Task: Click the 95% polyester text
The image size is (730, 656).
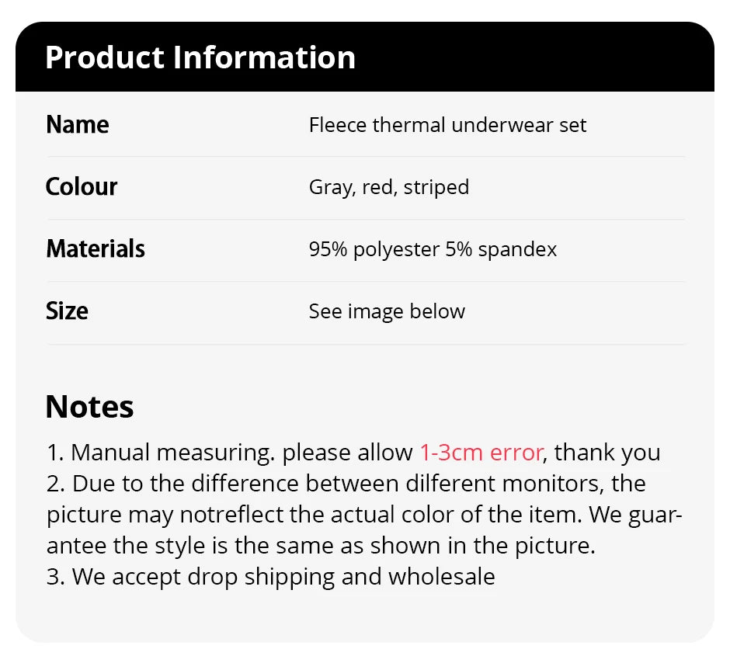Action: pos(374,250)
